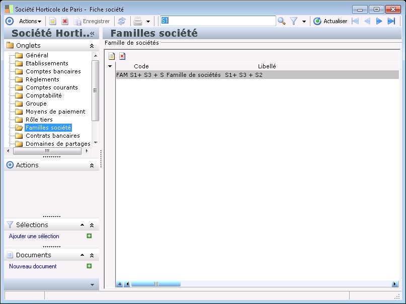
Task: Click green plus next to Ajouter une sélection
Action: (x=89, y=236)
